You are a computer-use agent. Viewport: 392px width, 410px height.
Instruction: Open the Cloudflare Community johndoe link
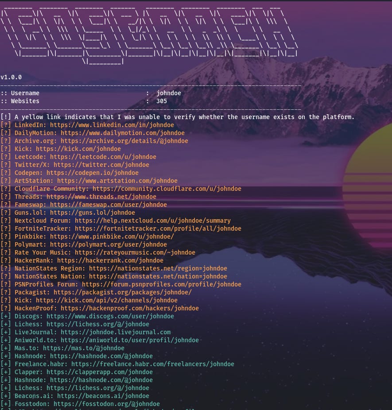(167, 189)
